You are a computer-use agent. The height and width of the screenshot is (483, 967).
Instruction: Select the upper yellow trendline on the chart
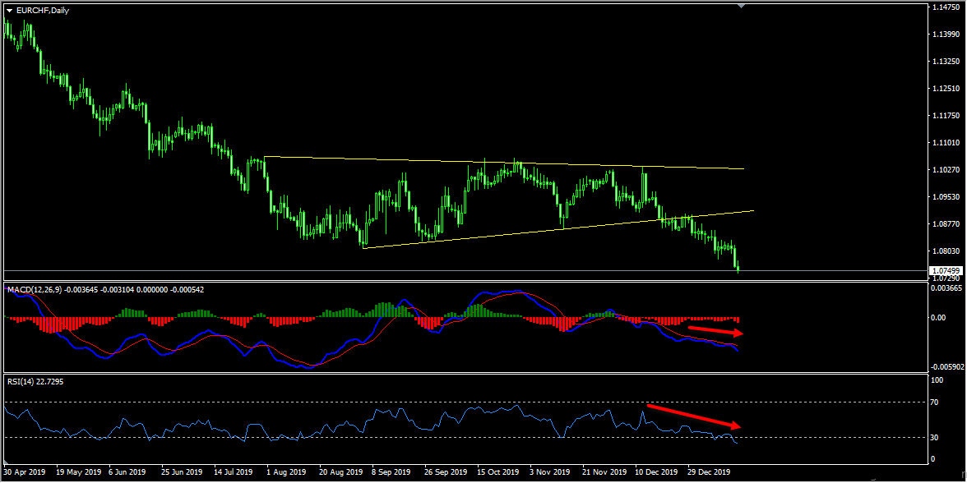[504, 163]
